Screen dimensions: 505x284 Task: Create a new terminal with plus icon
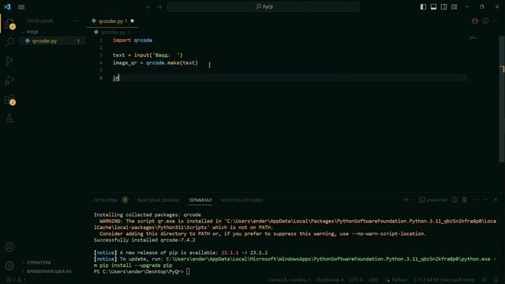point(406,200)
